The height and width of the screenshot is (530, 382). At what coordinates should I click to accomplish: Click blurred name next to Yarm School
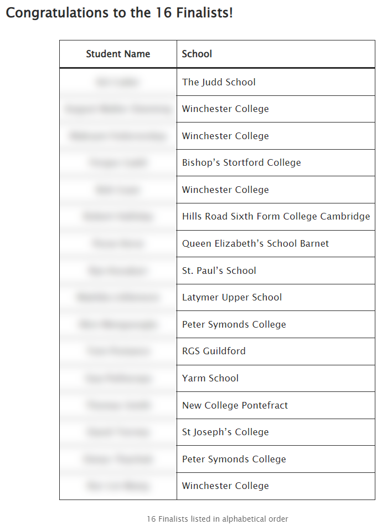[x=118, y=378]
